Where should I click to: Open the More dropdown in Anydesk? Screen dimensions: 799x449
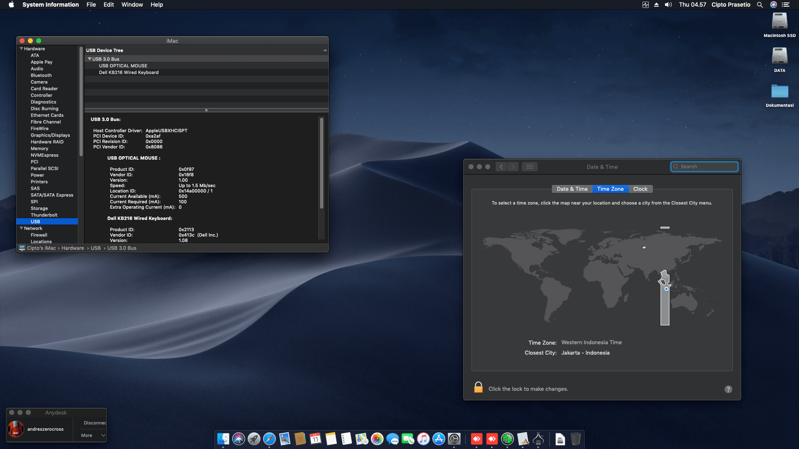coord(93,435)
